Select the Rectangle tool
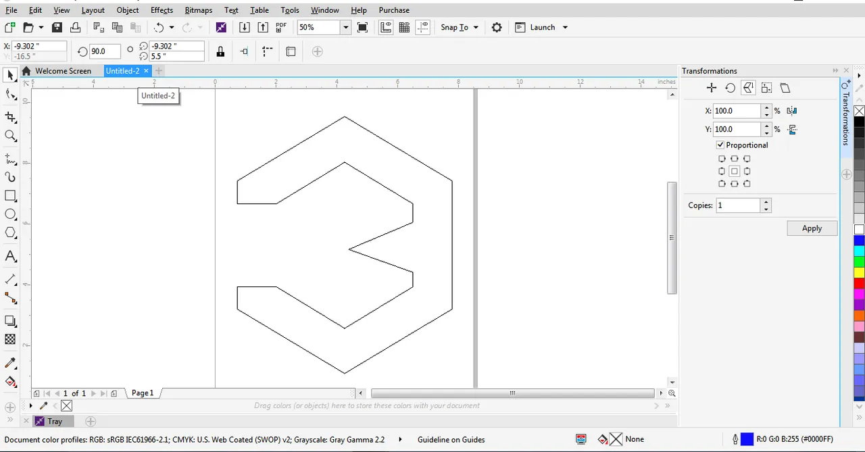Viewport: 865px width, 452px height. click(10, 196)
